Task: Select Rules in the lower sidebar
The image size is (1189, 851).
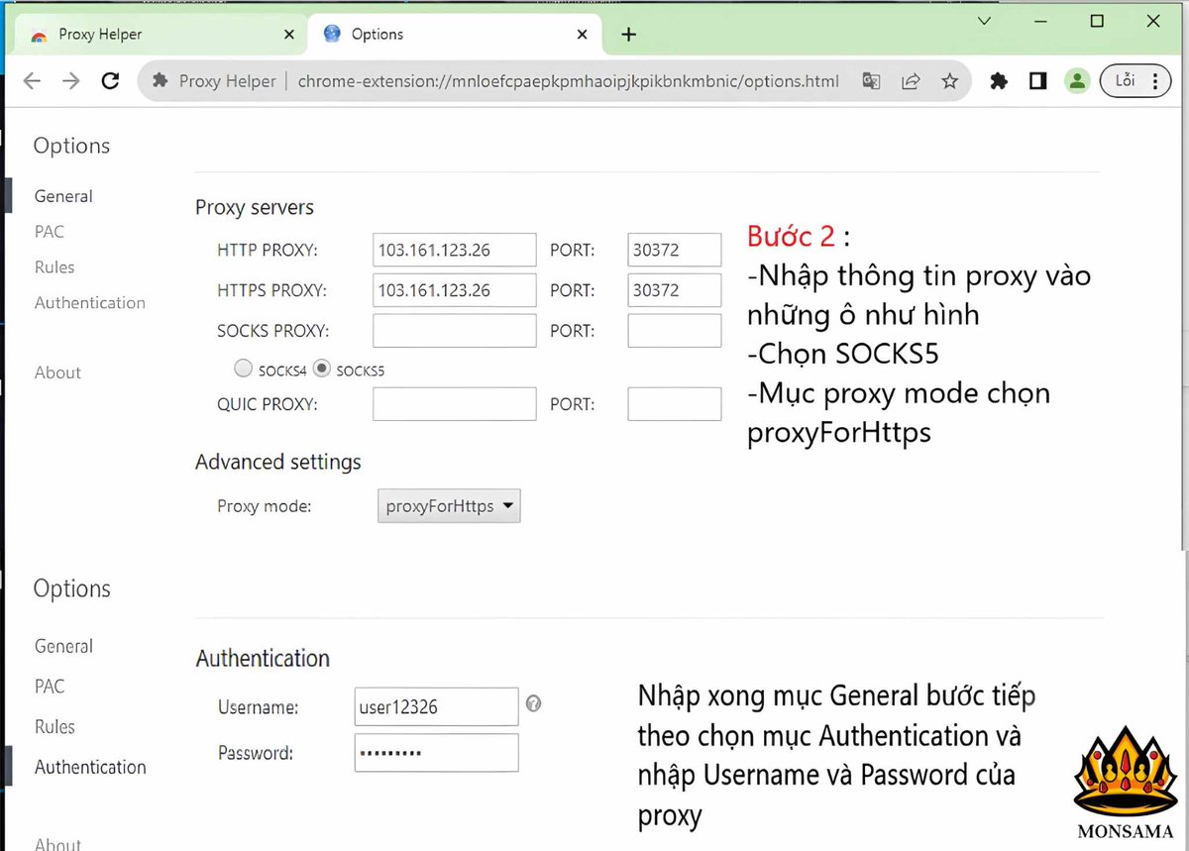Action: (x=54, y=727)
